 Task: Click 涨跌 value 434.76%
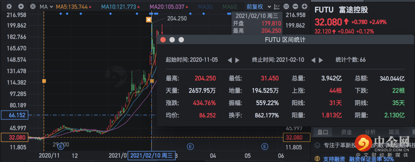point(204,103)
